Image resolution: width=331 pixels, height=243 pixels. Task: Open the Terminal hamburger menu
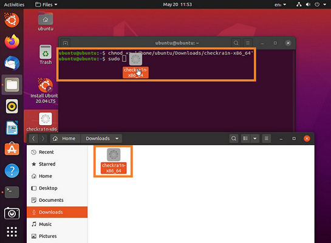[248, 43]
